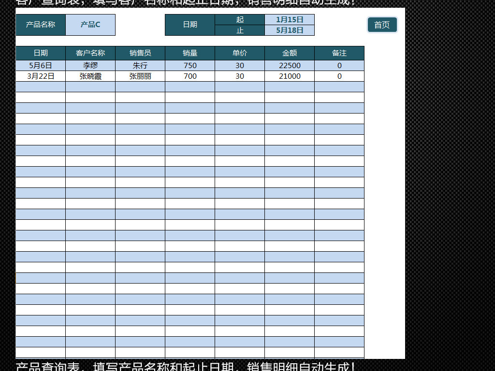Click the customer name 张晓霞
This screenshot has height=371, width=495.
(x=90, y=76)
